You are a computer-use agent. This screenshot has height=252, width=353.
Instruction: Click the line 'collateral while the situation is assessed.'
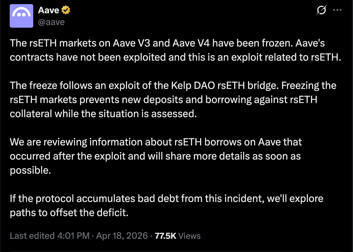pos(103,114)
